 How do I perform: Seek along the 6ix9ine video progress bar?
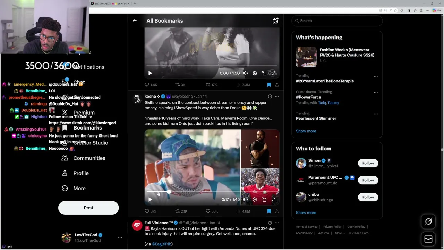pyautogui.click(x=212, y=192)
